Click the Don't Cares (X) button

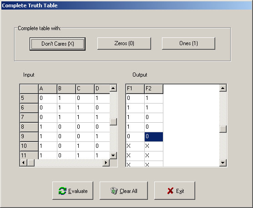[x=57, y=44]
